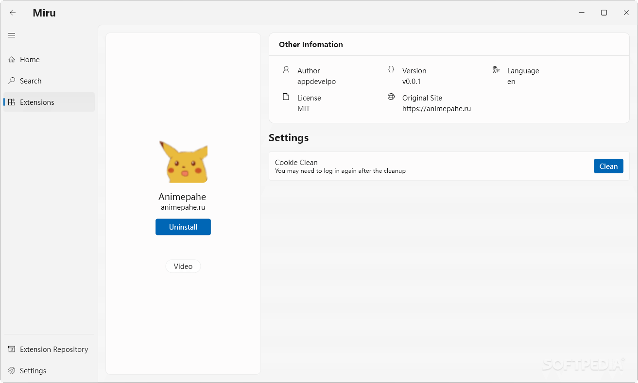Open the Search page

(x=49, y=81)
